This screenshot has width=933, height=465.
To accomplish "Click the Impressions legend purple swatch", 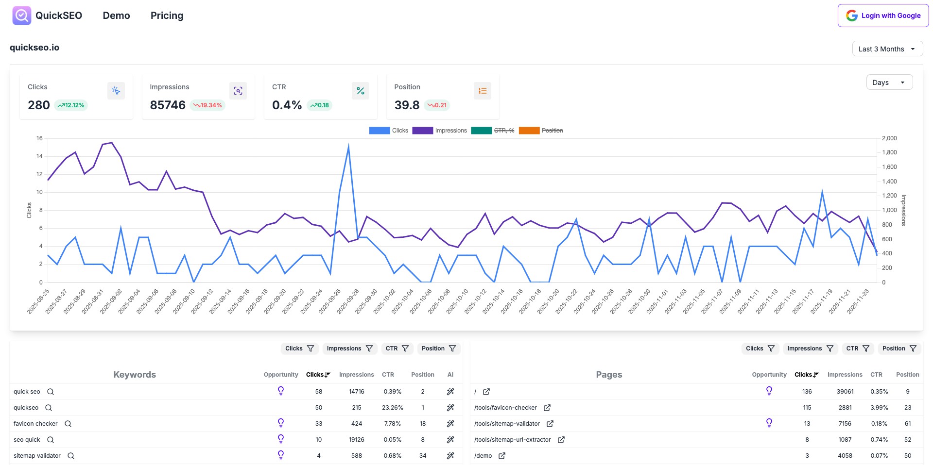I will tap(423, 131).
